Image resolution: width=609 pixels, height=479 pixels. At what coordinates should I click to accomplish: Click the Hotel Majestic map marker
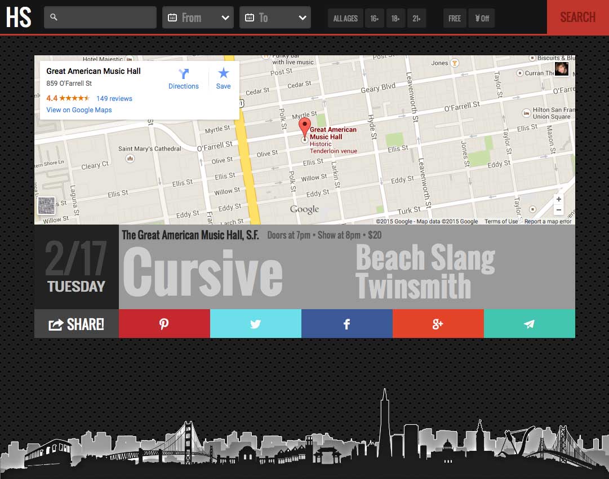pyautogui.click(x=130, y=59)
